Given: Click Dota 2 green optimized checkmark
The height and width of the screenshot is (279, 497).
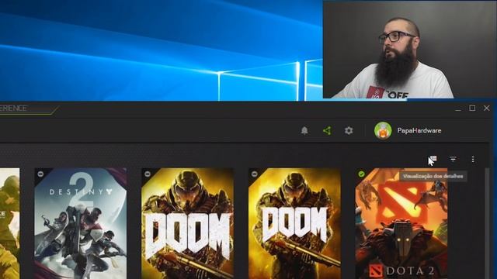Looking at the screenshot, I should point(361,174).
